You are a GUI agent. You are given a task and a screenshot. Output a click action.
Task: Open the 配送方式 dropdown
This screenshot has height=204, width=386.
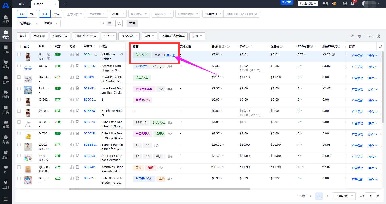[163, 14]
